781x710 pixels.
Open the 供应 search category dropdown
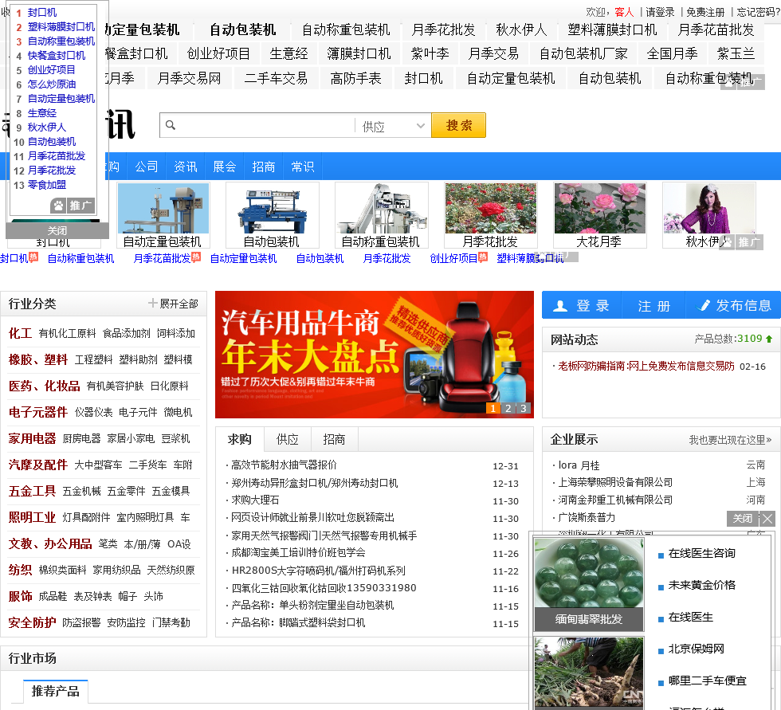pos(392,126)
